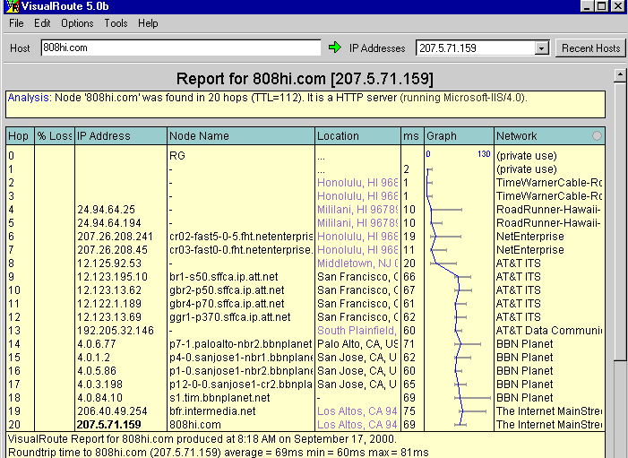Image resolution: width=628 pixels, height=458 pixels.
Task: Click the Hop column header
Action: tap(20, 136)
